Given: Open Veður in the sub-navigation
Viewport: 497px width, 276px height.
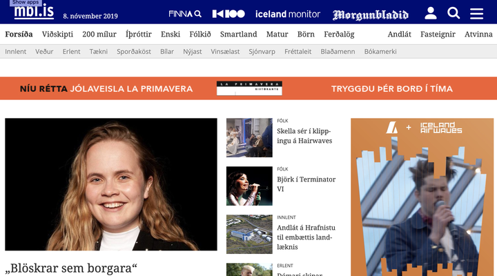Looking at the screenshot, I should (44, 51).
